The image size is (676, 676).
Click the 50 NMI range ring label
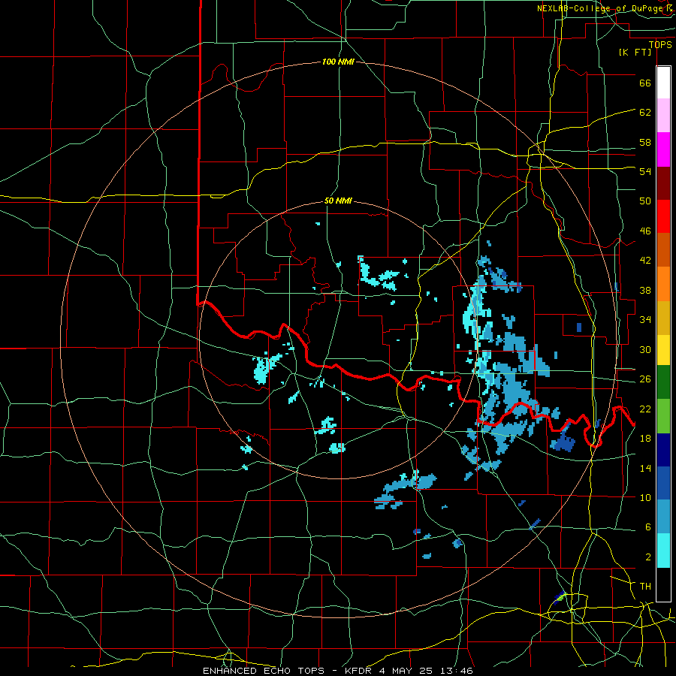[338, 201]
